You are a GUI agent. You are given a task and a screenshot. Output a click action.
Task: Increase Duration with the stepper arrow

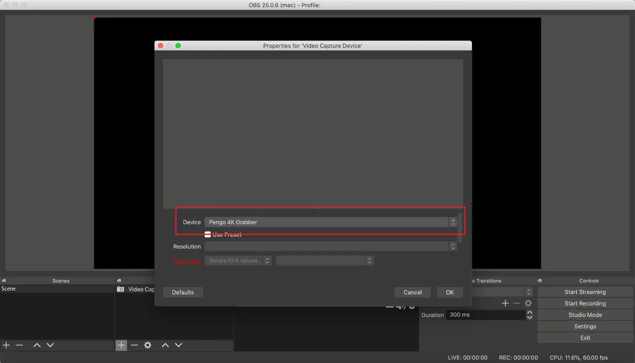(529, 312)
